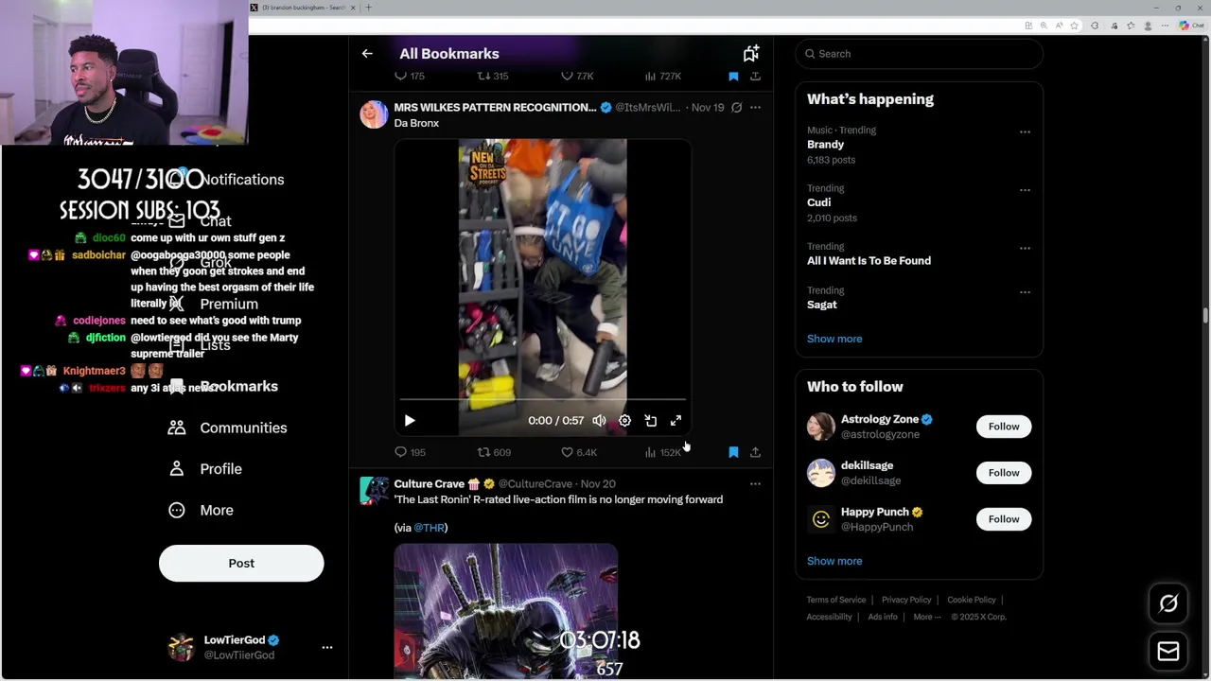Screen dimensions: 1211x681
Task: Follow the @THR mention link
Action: click(429, 528)
